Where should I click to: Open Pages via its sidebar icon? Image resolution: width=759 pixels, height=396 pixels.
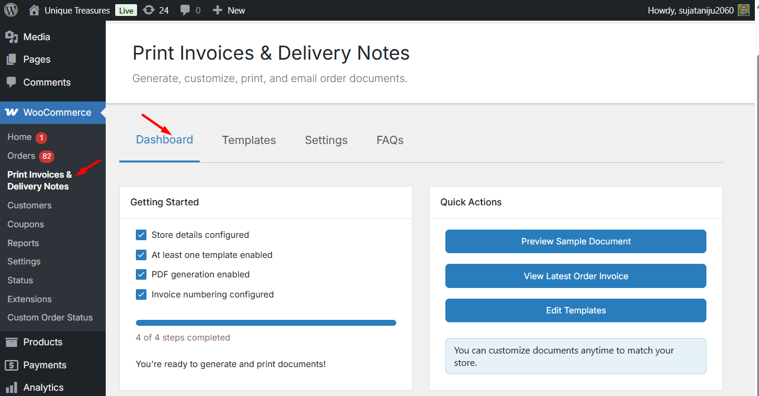tap(11, 60)
